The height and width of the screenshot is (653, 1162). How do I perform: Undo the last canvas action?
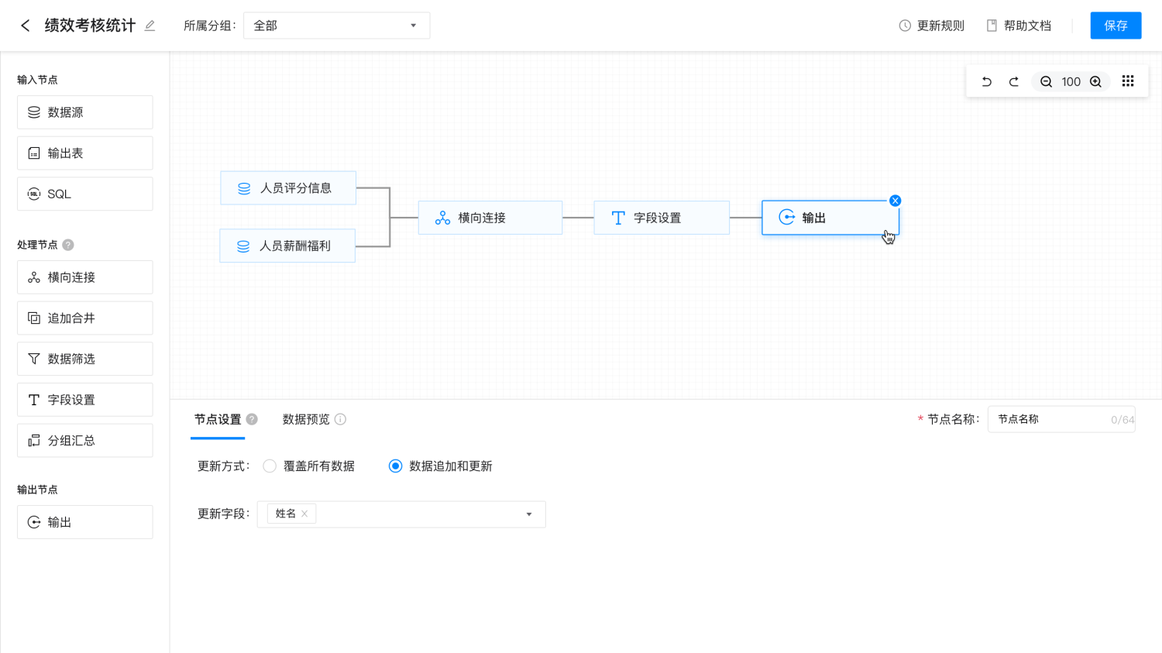coord(986,81)
